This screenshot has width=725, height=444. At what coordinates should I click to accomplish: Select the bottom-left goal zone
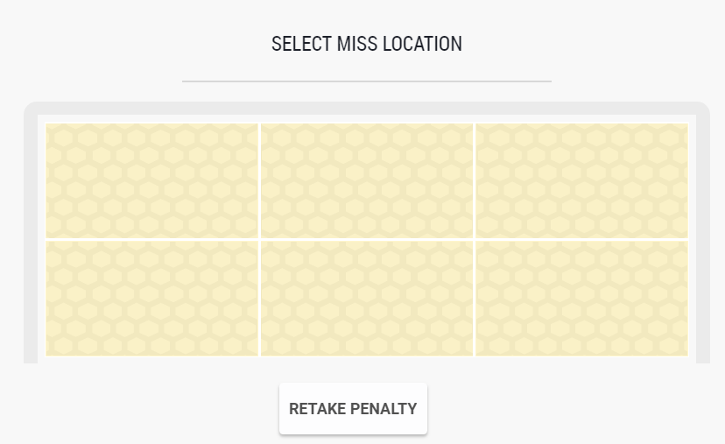(151, 298)
